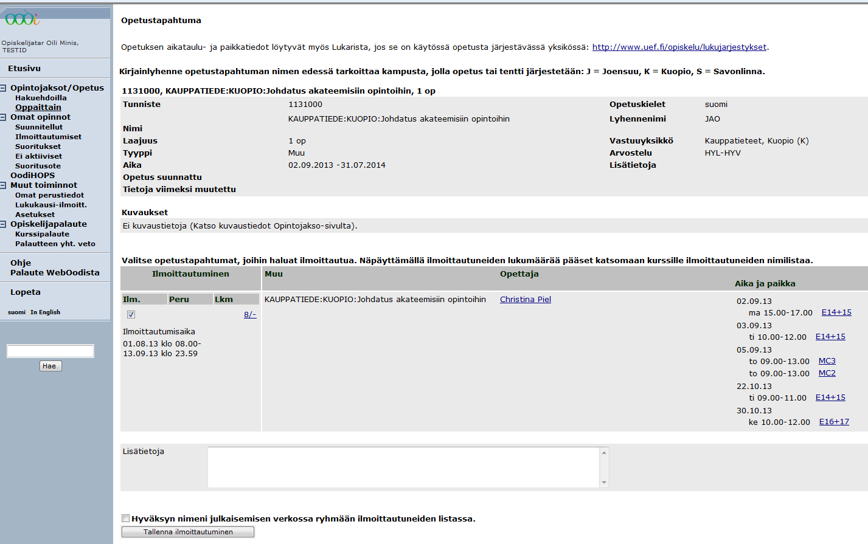The height and width of the screenshot is (544, 868).
Task: Open Ei aktiiviset page
Action: 38,156
